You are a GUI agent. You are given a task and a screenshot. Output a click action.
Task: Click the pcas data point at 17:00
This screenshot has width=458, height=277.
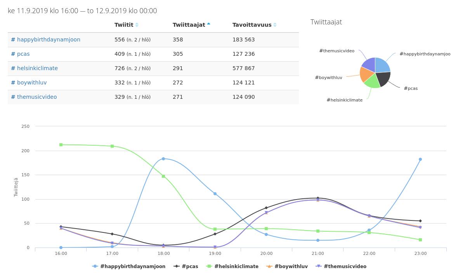pos(112,234)
